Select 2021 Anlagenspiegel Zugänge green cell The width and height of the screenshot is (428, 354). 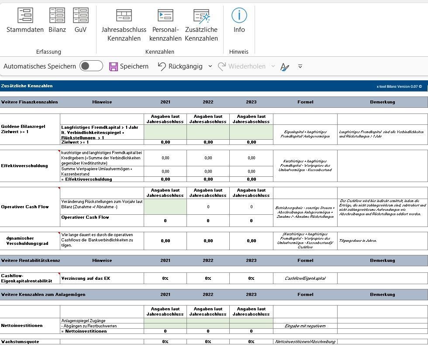click(x=166, y=321)
